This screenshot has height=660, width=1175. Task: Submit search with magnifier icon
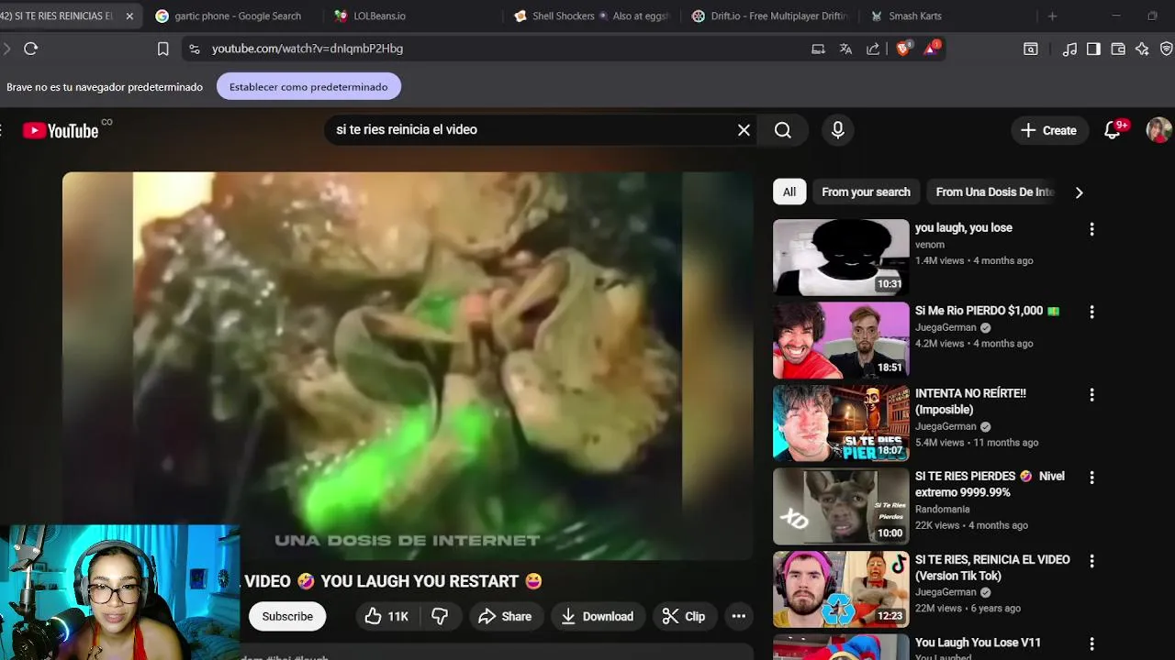click(783, 130)
